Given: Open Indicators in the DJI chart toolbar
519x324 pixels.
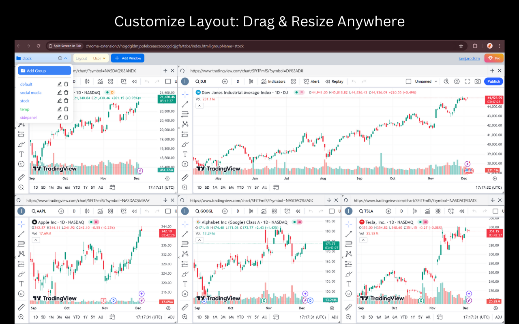Looking at the screenshot, I should point(274,81).
